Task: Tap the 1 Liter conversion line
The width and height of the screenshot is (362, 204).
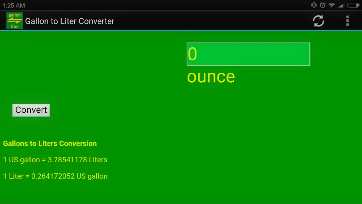Action: (55, 176)
